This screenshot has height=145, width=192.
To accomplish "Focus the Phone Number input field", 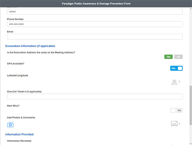I will 95,24.
